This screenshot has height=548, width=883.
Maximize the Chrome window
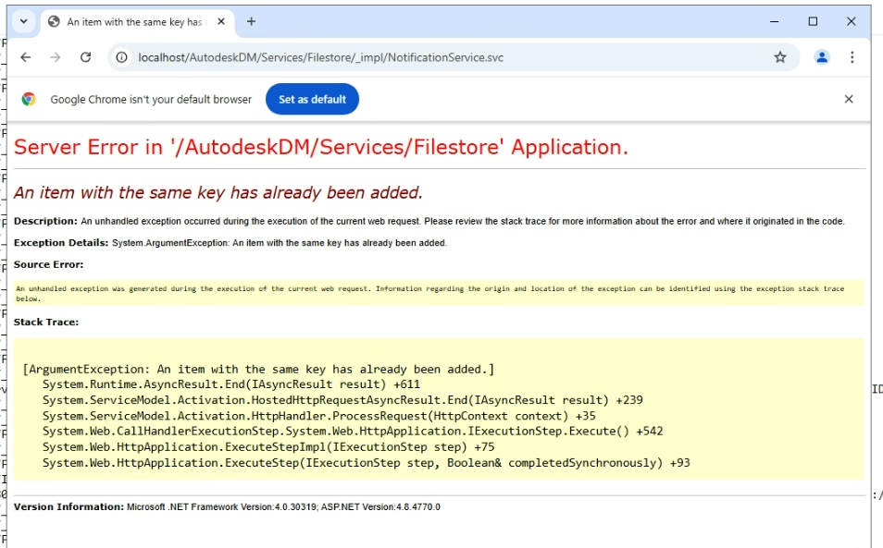pyautogui.click(x=812, y=20)
